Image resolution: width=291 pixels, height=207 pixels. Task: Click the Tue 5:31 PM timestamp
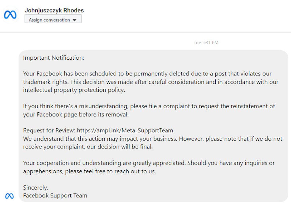pyautogui.click(x=206, y=43)
